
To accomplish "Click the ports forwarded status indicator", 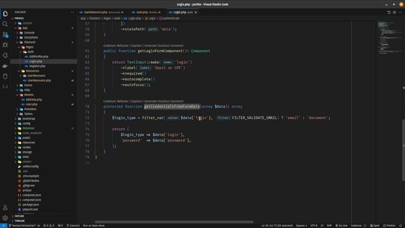I will click(60, 225).
